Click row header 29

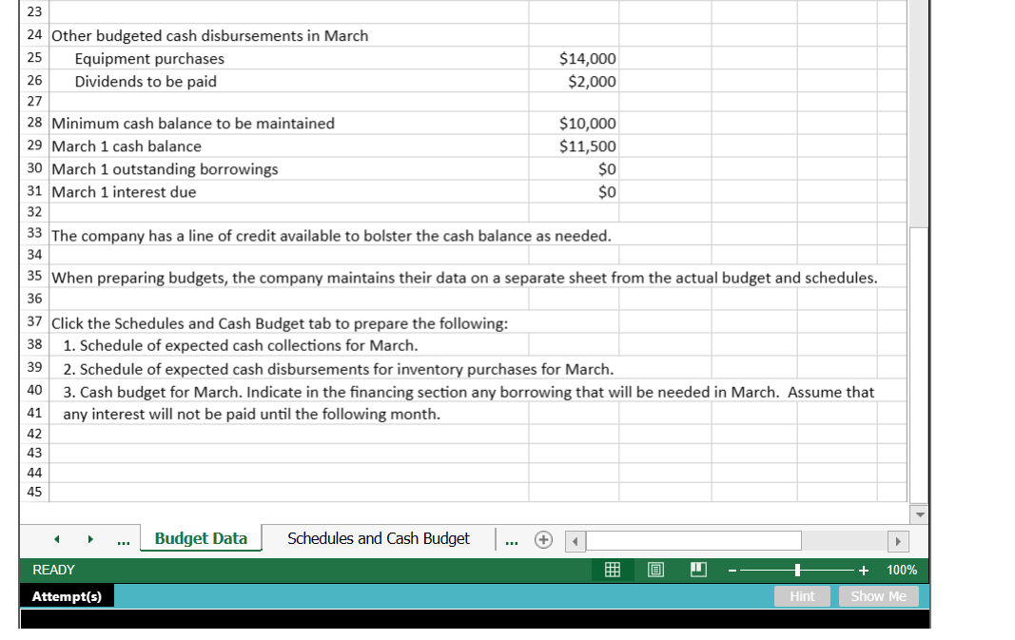(33, 145)
